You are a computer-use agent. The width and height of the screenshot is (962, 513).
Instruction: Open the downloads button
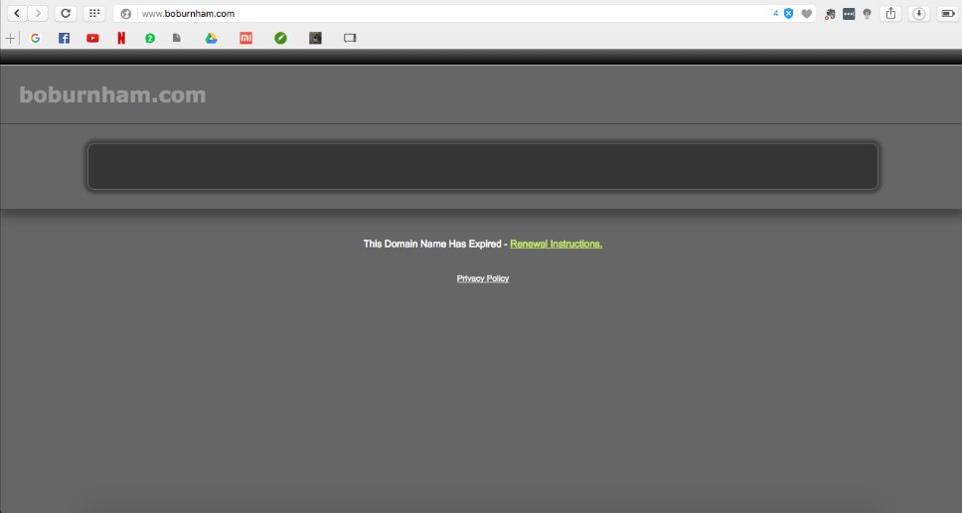pos(918,14)
